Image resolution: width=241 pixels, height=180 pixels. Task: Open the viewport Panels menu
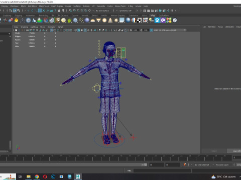(x=61, y=27)
